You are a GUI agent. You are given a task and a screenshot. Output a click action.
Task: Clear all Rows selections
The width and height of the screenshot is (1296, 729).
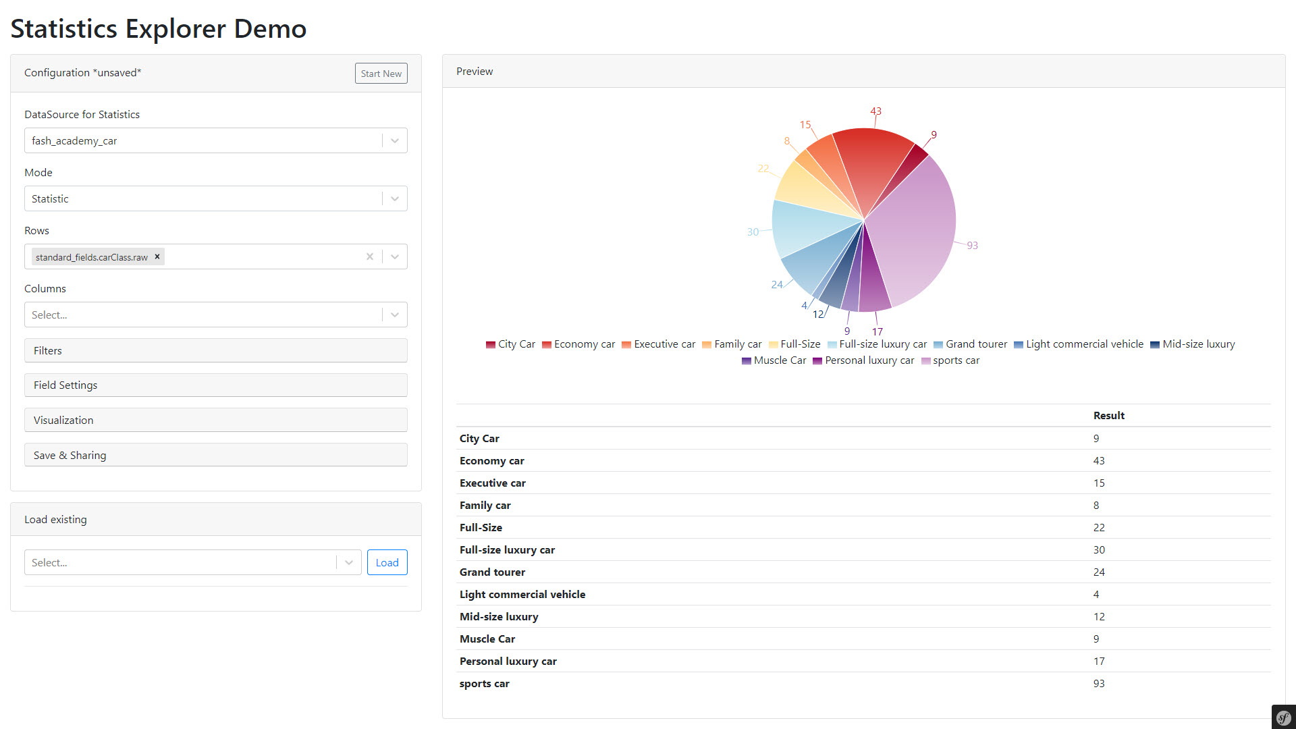click(369, 256)
